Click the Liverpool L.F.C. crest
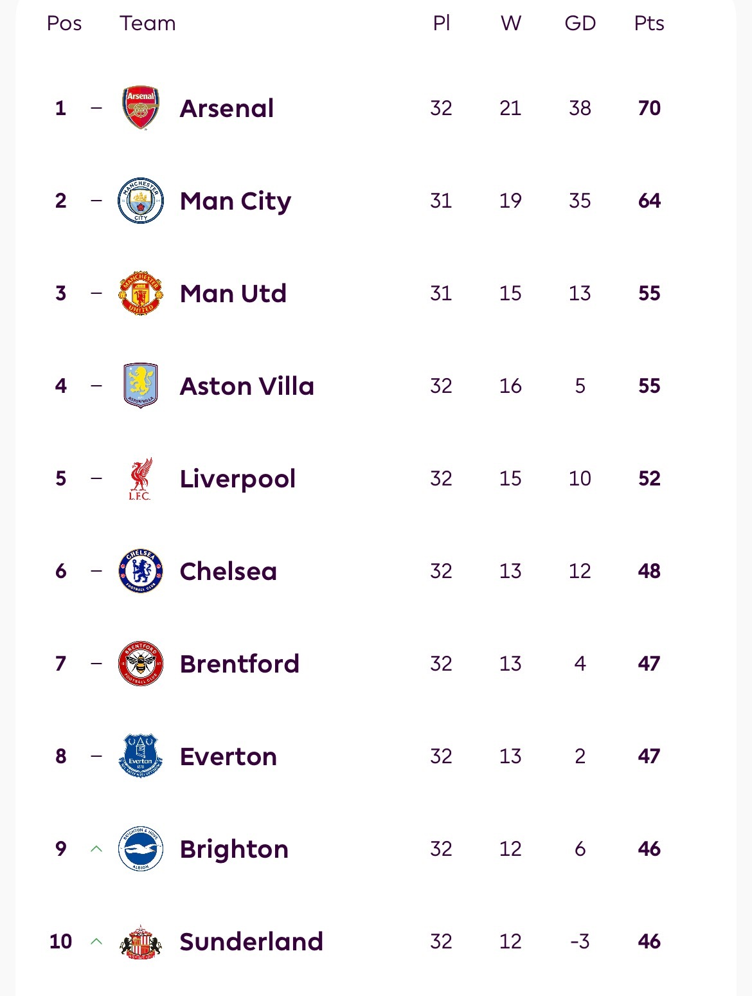This screenshot has width=752, height=996. coord(140,478)
